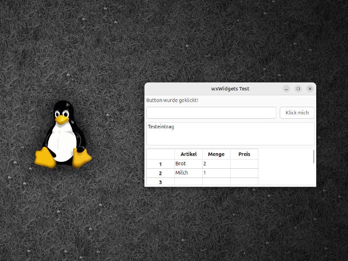Click the "Artikel" column header

[188, 154]
